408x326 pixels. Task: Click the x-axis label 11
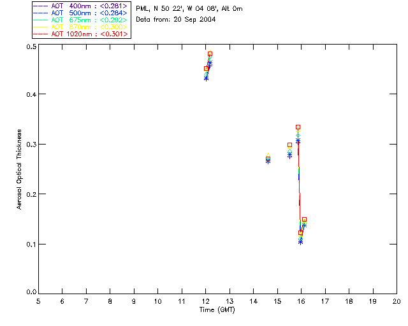coord(182,301)
